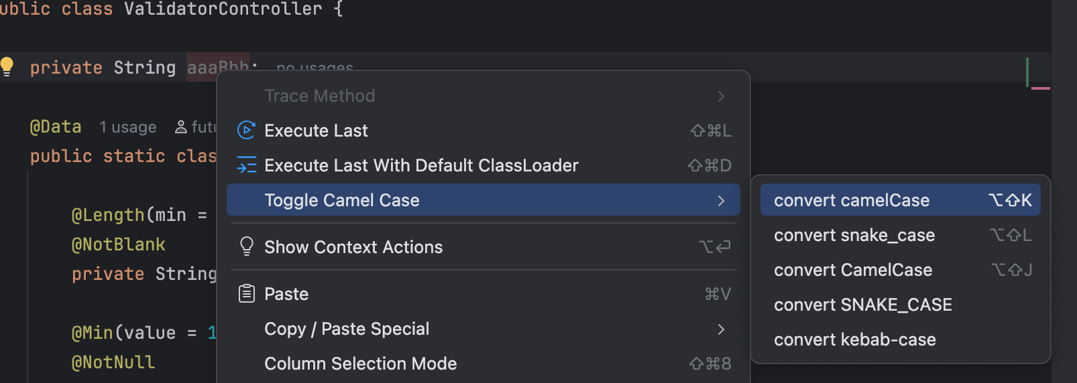Expand the Toggle Camel Case submenu arrow
Image resolution: width=1077 pixels, height=383 pixels.
(x=721, y=201)
